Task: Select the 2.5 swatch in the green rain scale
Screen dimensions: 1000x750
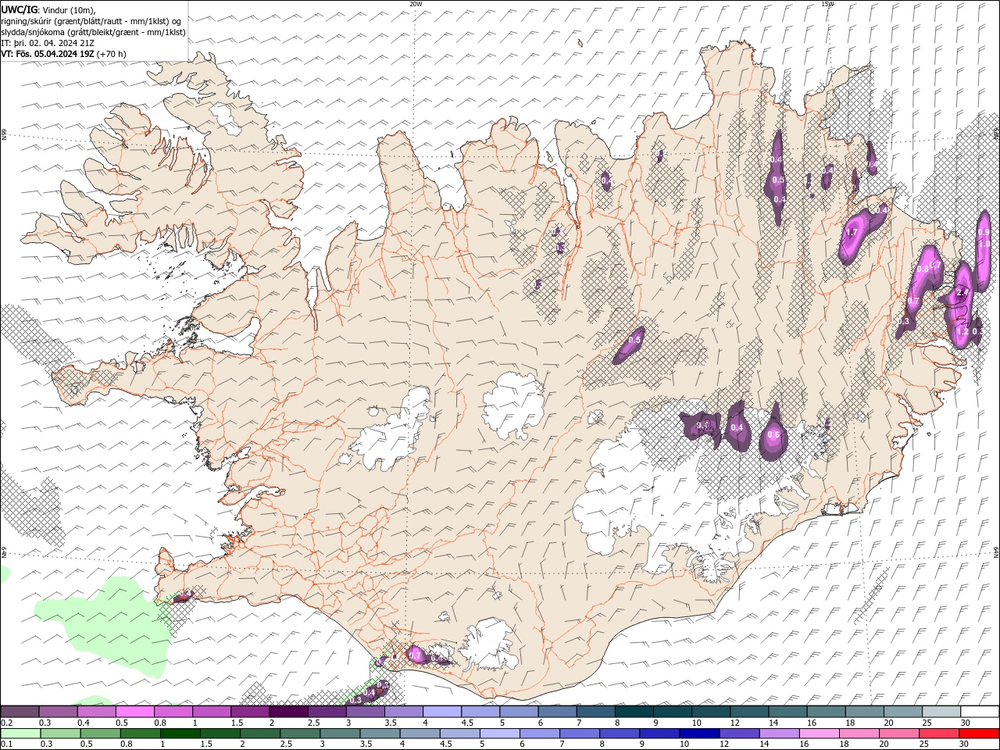Action: [x=300, y=733]
